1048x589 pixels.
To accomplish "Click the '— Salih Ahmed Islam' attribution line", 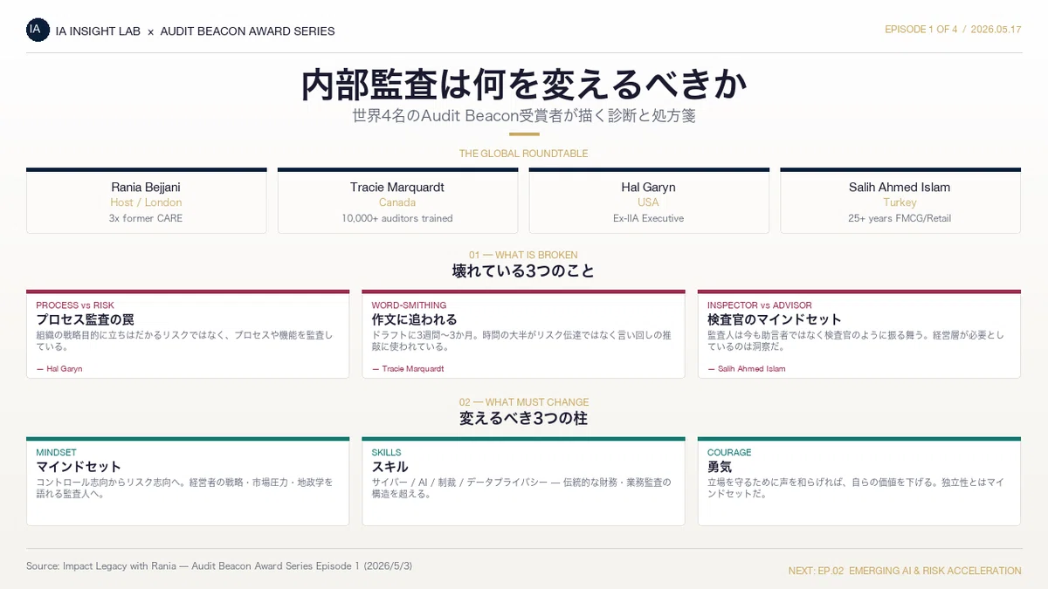I will click(x=746, y=369).
